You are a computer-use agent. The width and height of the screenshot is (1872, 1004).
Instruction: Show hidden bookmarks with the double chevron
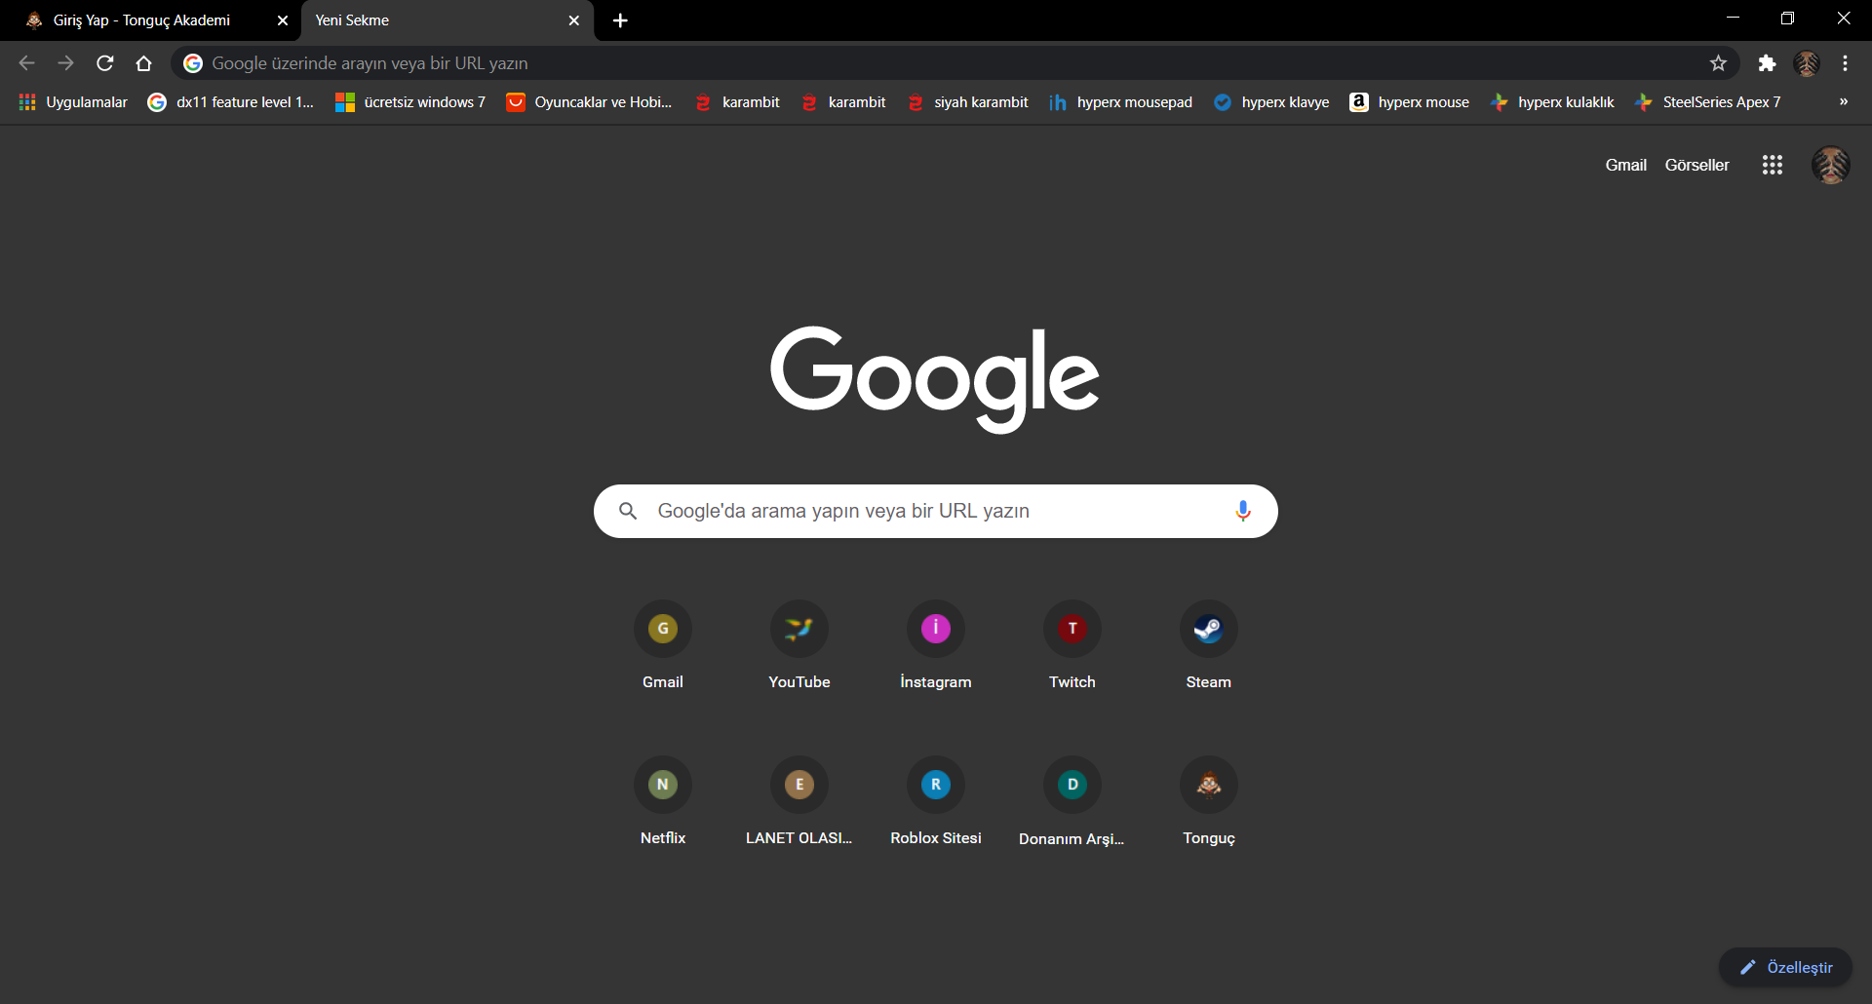click(1844, 101)
